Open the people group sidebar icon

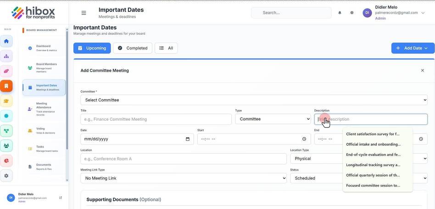[x=6, y=146]
